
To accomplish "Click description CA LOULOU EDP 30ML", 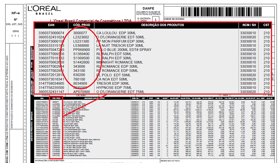I will point(116,33).
